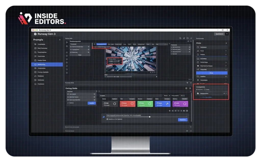
Task: Click the blue cloud icon left of slider
Action: coord(104,117)
